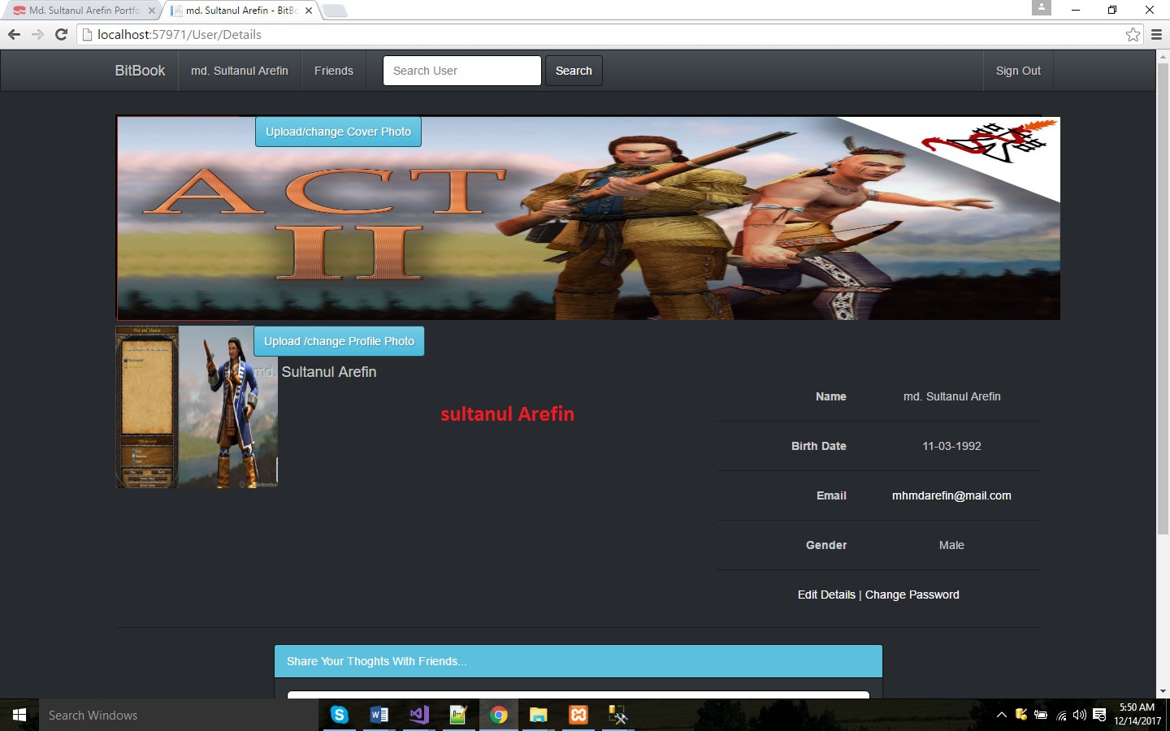Open Skype from the taskbar

(x=340, y=715)
